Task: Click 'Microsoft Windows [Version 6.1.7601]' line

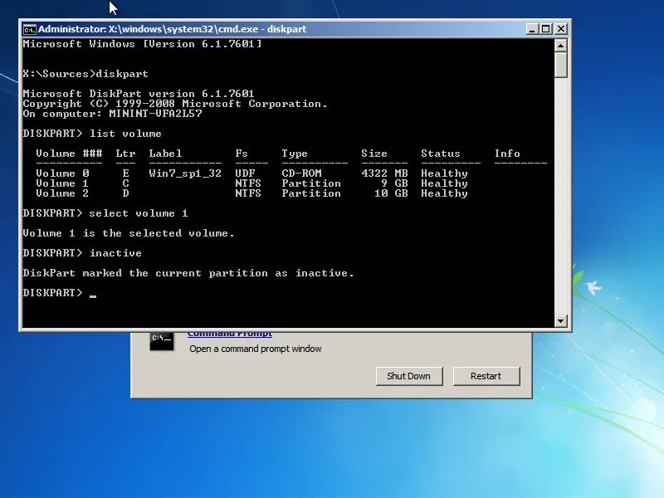Action: [x=142, y=44]
